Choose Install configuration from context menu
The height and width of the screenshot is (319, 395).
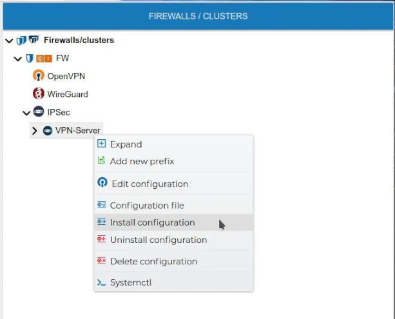click(152, 222)
